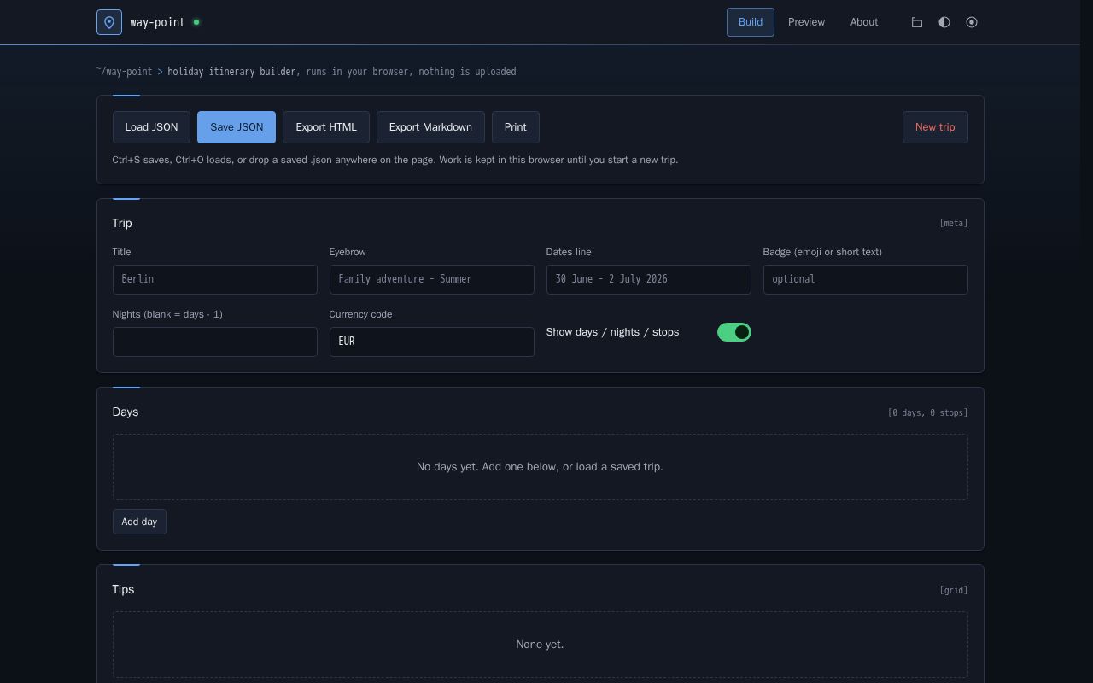The height and width of the screenshot is (683, 1093).
Task: Focus the Currency code field
Action: point(432,341)
